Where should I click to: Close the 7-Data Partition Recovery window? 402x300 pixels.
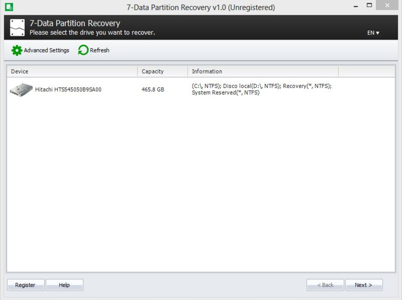(387, 5)
